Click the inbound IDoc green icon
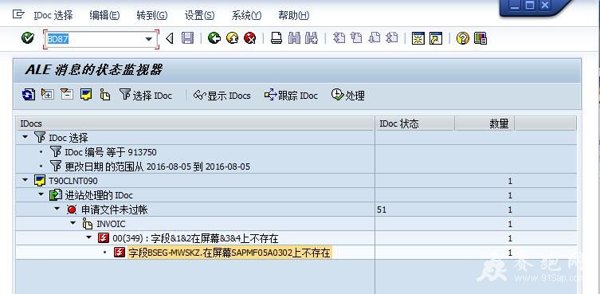600x294 pixels. (x=56, y=195)
